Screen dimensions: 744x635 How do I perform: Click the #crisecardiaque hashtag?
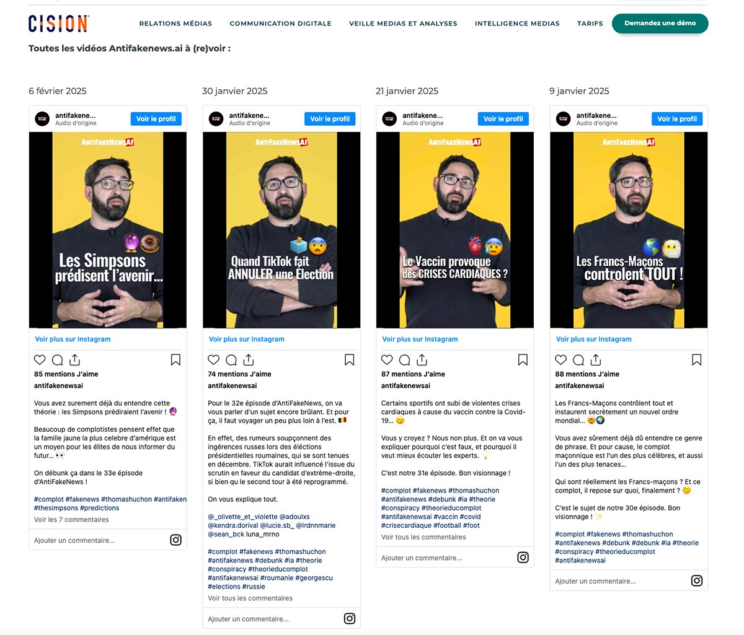pos(406,525)
